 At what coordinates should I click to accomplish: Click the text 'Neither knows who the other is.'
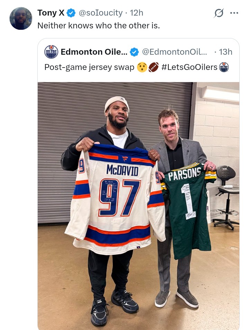[99, 26]
